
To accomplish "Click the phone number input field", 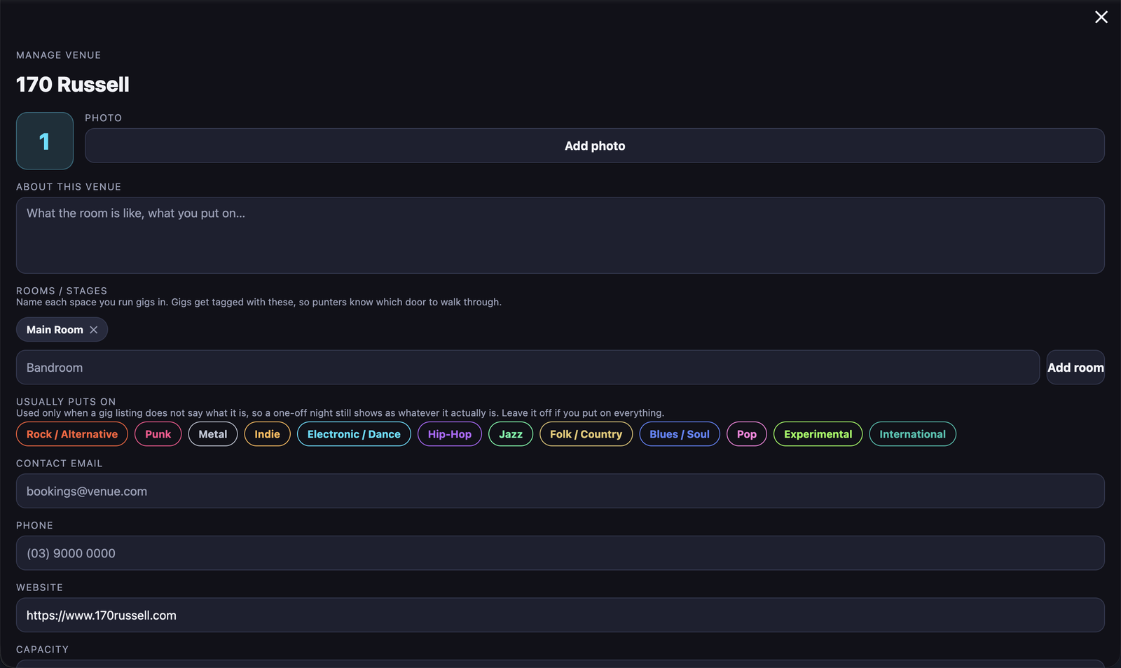I will pyautogui.click(x=560, y=553).
